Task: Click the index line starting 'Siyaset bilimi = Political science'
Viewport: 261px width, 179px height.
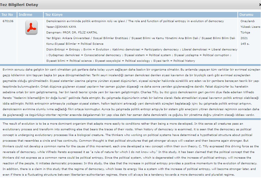Action: pos(120,61)
